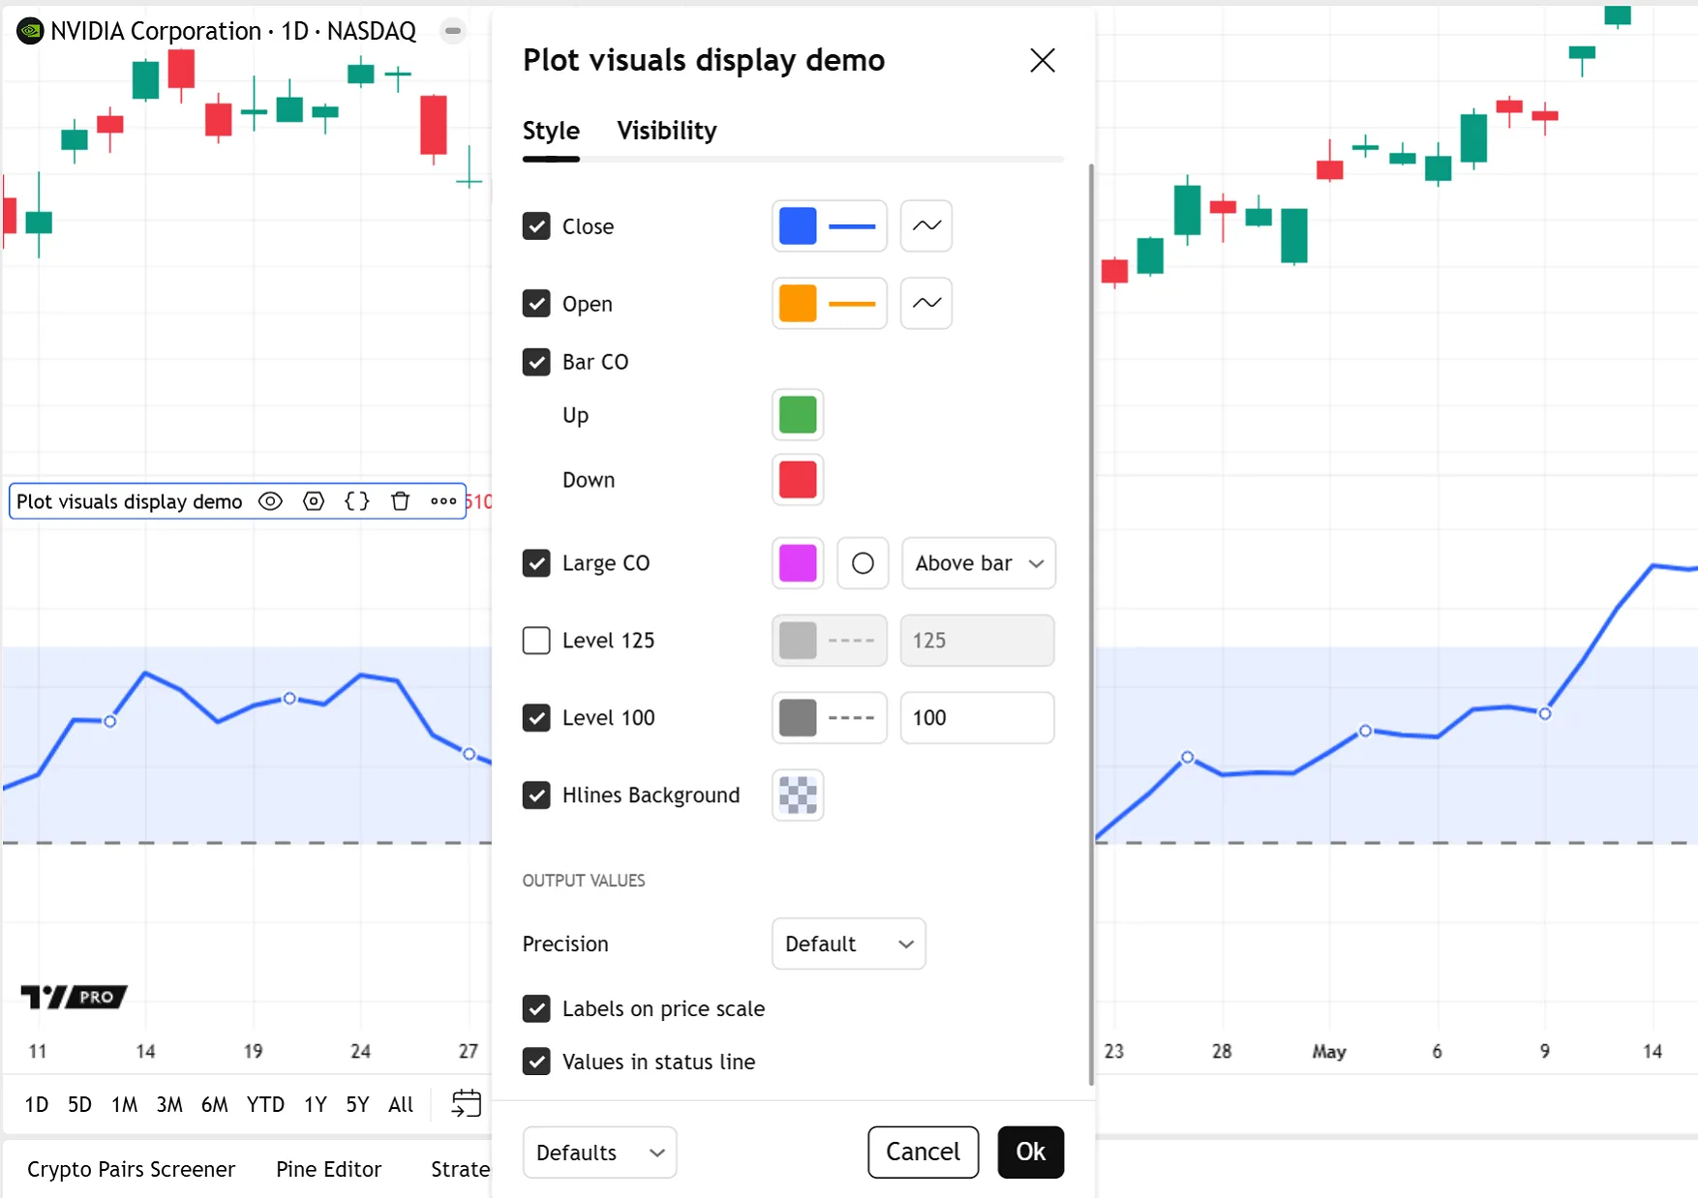Image resolution: width=1698 pixels, height=1198 pixels.
Task: Change the Close plot line style icon
Action: [x=925, y=225]
